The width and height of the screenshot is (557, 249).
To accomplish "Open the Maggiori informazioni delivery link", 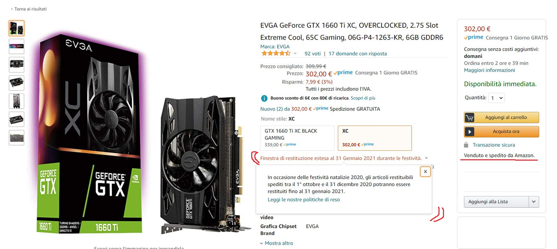I will (x=489, y=70).
